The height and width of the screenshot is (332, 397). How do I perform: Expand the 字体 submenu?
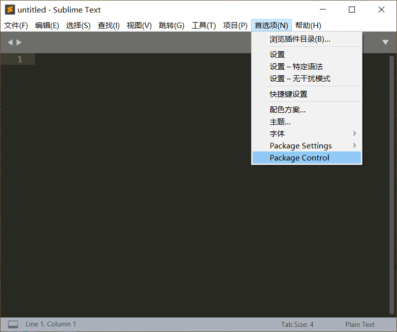tap(307, 134)
